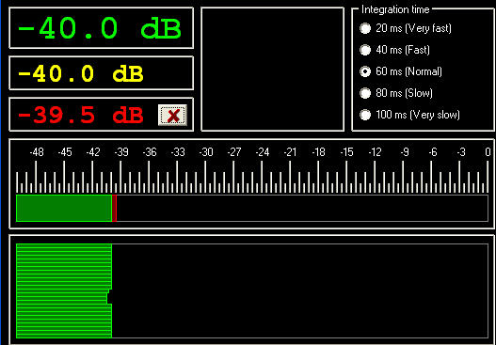Click the -33 scale label

pyautogui.click(x=178, y=152)
